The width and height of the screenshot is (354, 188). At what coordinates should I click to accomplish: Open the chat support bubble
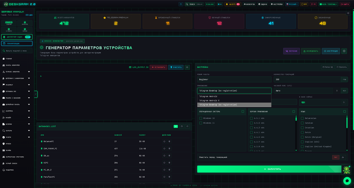click(347, 181)
